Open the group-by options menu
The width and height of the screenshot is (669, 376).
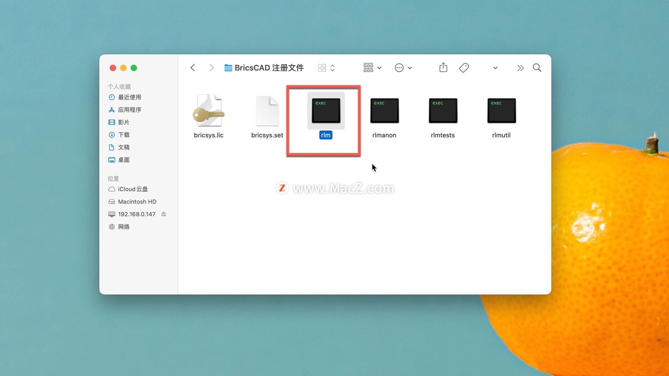pyautogui.click(x=372, y=68)
